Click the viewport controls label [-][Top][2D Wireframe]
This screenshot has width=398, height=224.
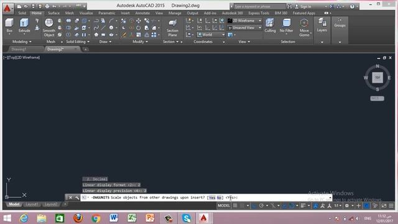(x=22, y=57)
